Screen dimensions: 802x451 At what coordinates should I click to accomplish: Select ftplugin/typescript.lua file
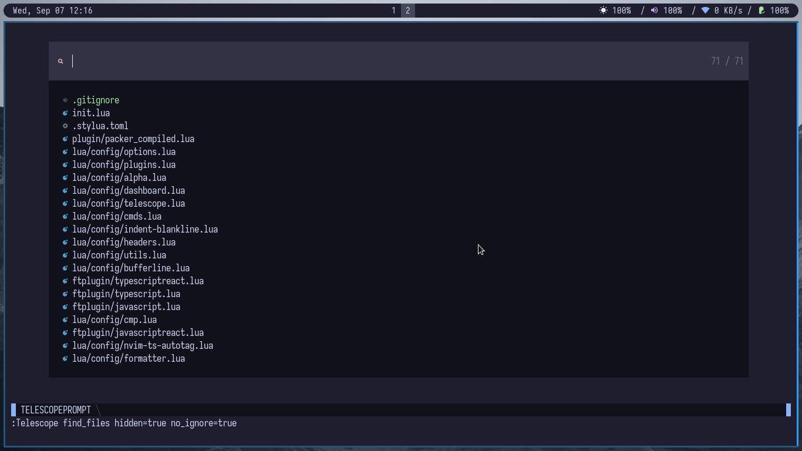tap(126, 294)
